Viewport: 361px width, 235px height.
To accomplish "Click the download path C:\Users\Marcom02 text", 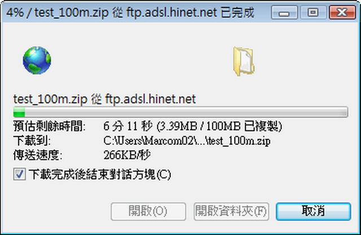I will point(187,141).
